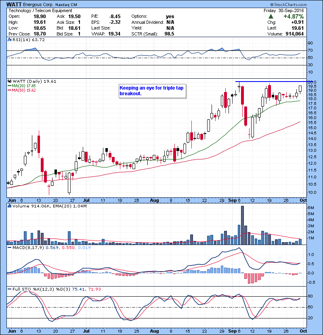Click the RSI(14) indicator line icon
Screen dimensions: 323x335
(x=9, y=40)
